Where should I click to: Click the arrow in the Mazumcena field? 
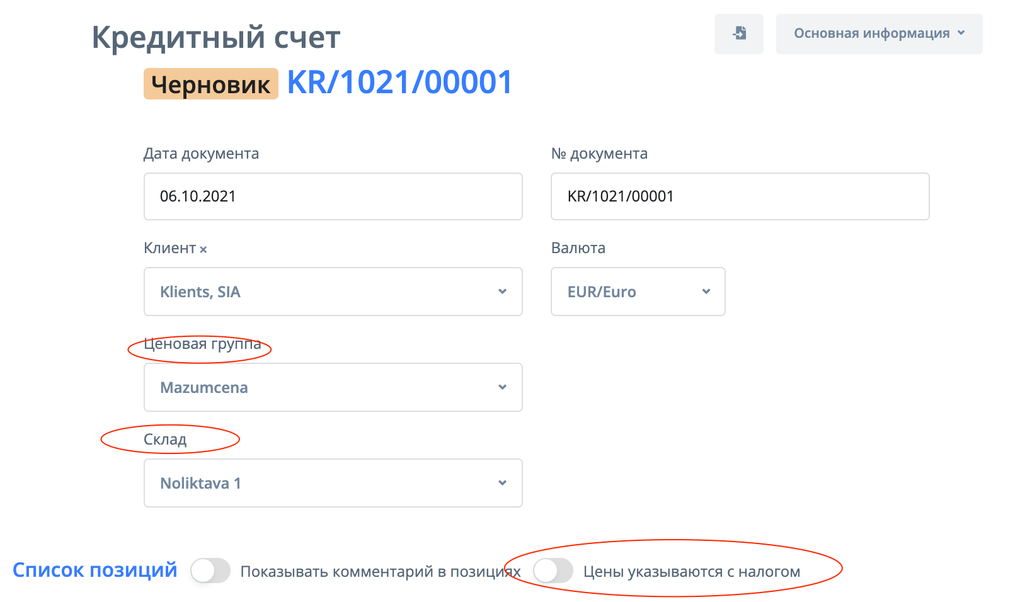(502, 387)
